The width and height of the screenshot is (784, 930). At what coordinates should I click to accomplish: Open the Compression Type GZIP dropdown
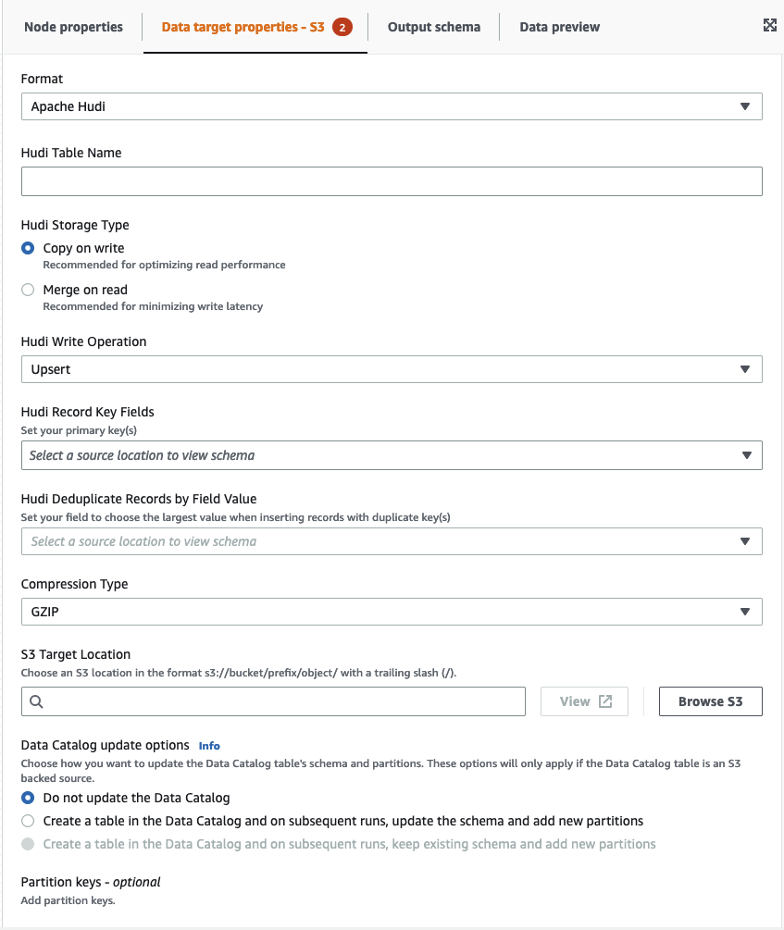392,612
